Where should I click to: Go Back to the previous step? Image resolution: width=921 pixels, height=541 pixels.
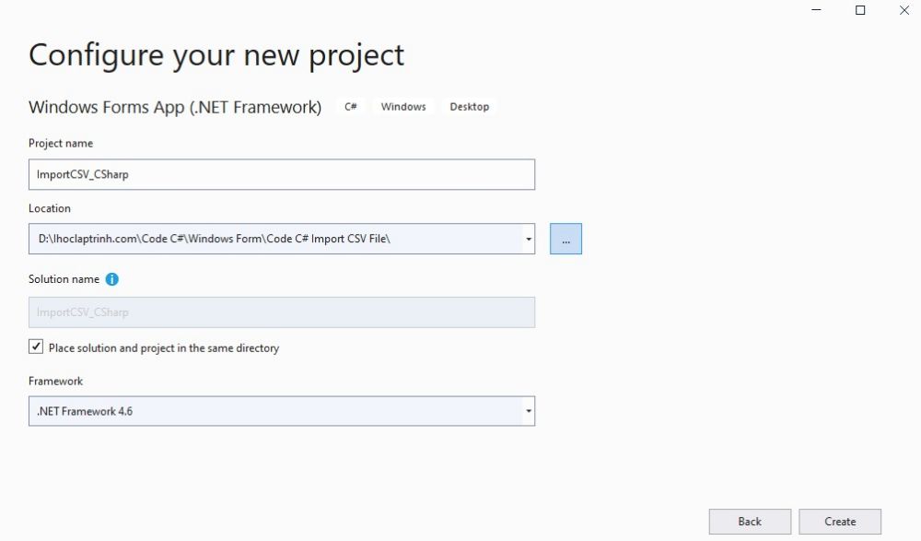click(750, 522)
